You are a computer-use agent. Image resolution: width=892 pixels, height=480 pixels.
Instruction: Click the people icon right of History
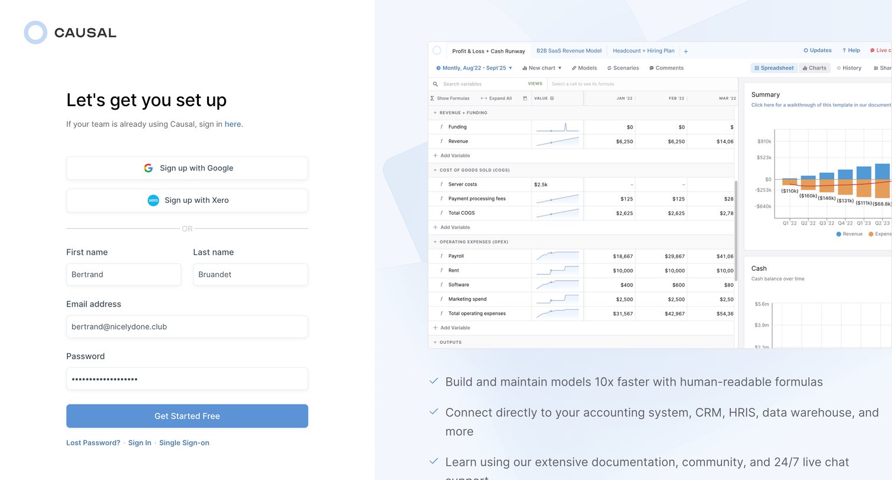[x=876, y=68]
